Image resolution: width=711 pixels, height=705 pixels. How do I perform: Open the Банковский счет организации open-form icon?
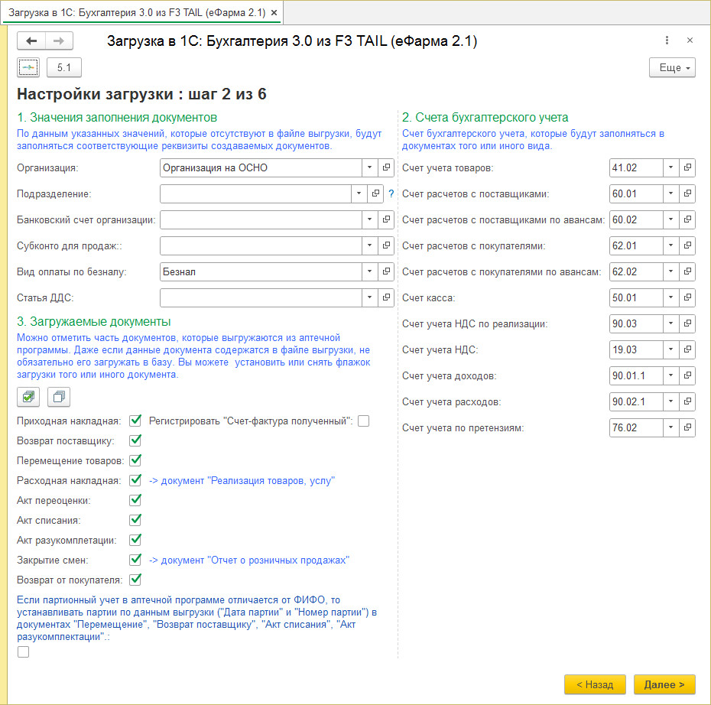click(x=386, y=219)
